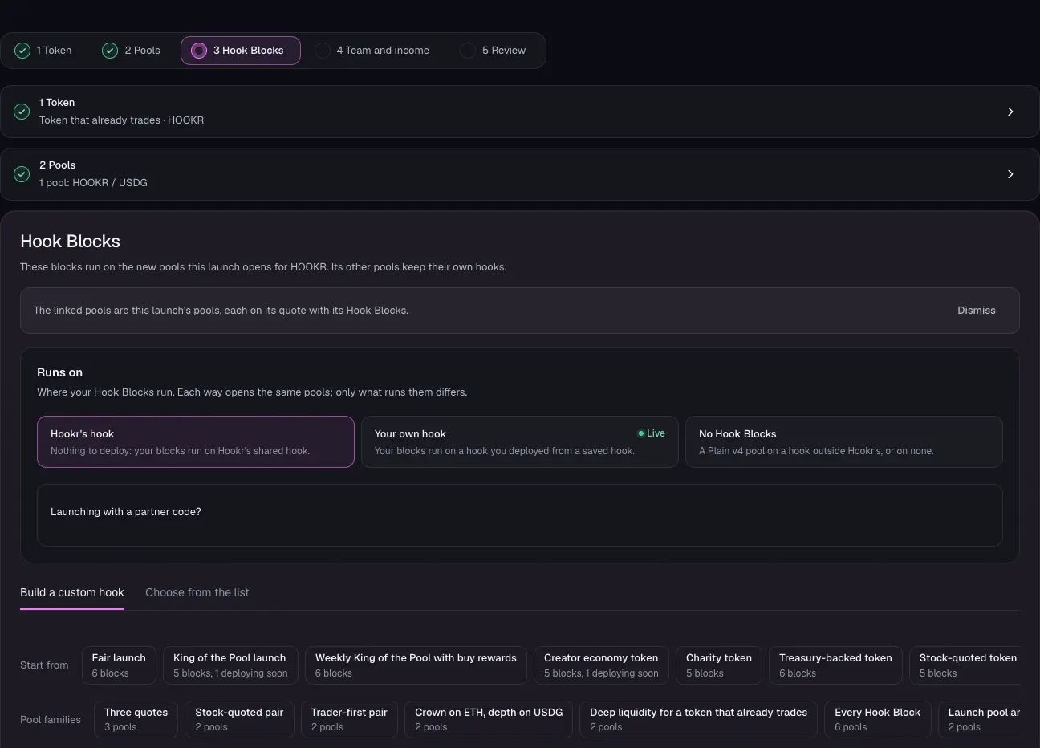Click the 'Start from' label

pyautogui.click(x=44, y=665)
